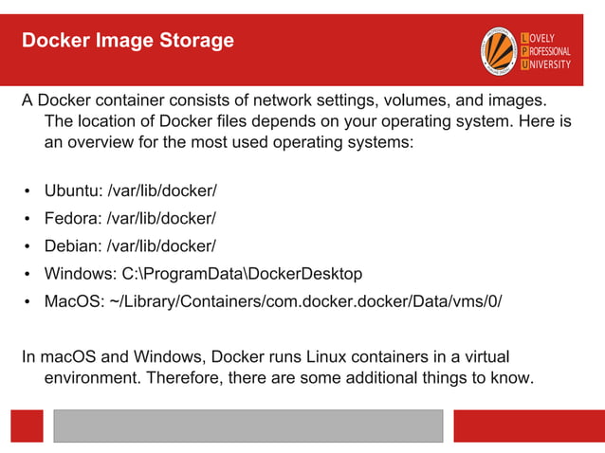Image resolution: width=605 pixels, height=453 pixels.
Task: Click the gray footer bar
Action: click(x=248, y=426)
